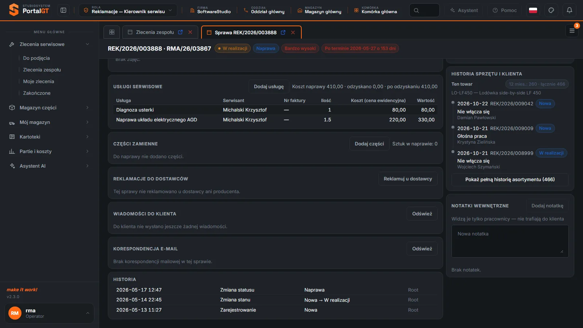Switch to the Zlecenia zespołu tab

pyautogui.click(x=154, y=32)
